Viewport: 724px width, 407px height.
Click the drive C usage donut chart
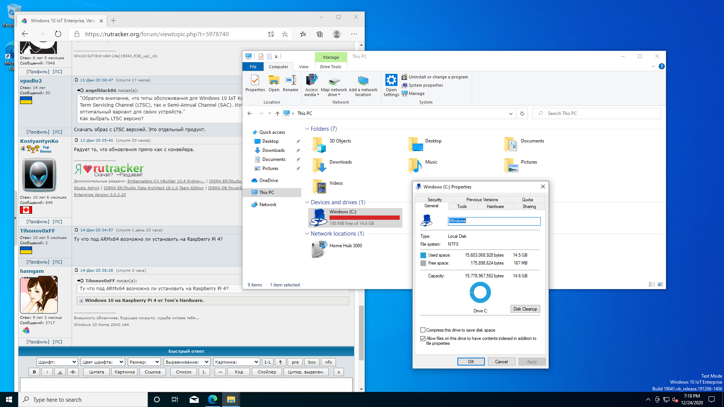(480, 292)
